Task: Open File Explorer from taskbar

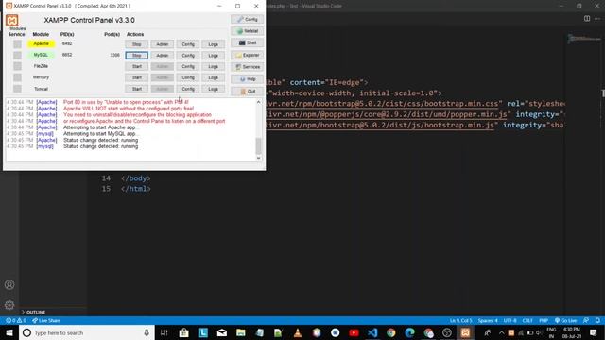Action: click(241, 332)
